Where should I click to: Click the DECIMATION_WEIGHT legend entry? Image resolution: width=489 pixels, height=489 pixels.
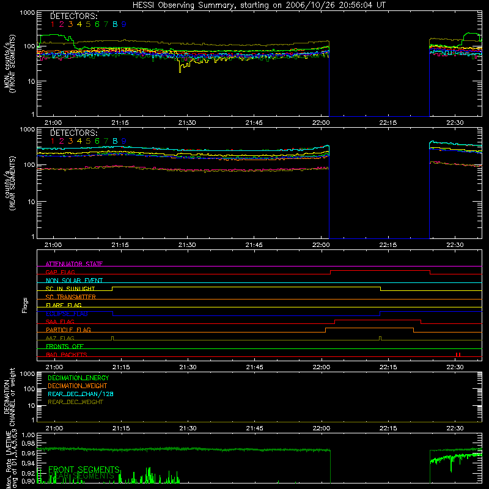[x=78, y=386]
